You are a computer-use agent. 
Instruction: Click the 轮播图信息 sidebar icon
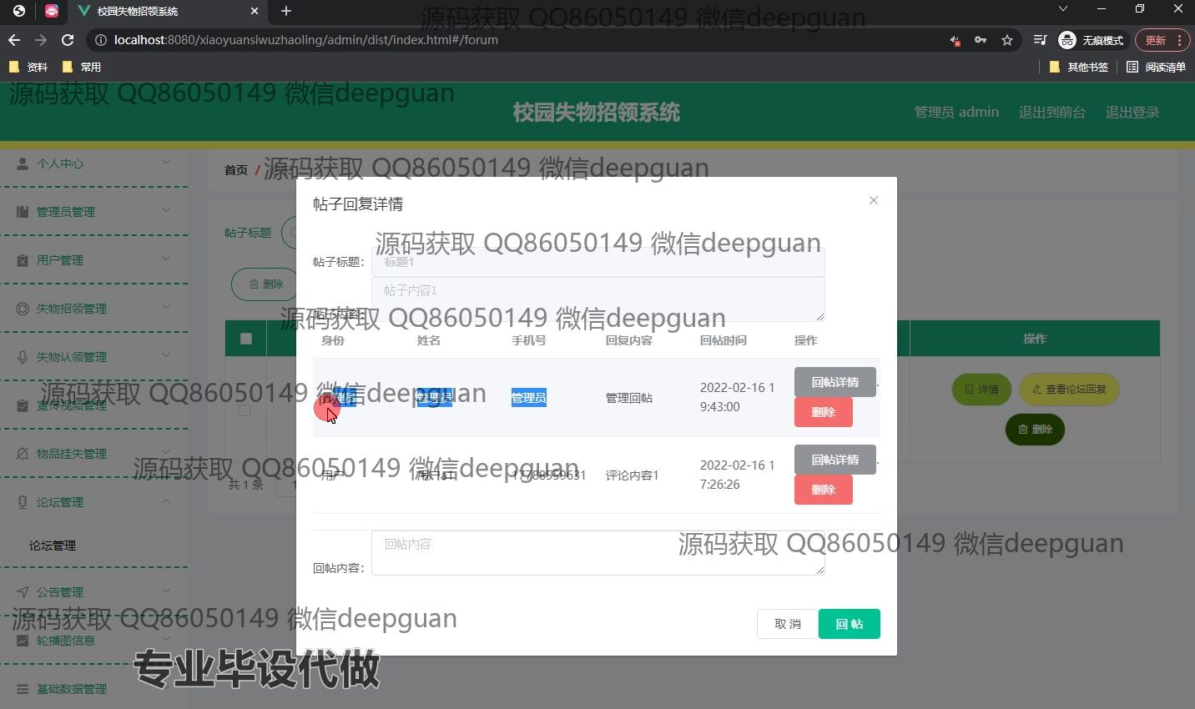point(22,640)
